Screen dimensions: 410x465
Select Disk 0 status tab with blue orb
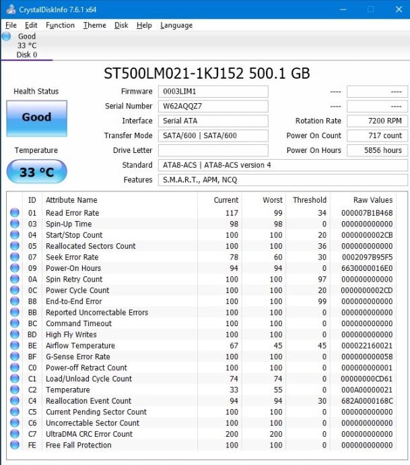pos(27,45)
